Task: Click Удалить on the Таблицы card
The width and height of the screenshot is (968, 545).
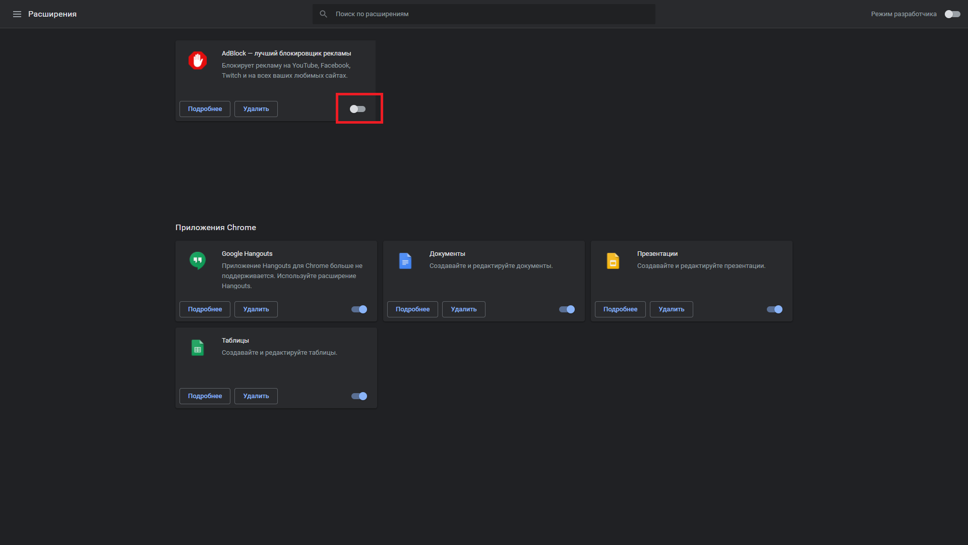Action: [x=256, y=396]
